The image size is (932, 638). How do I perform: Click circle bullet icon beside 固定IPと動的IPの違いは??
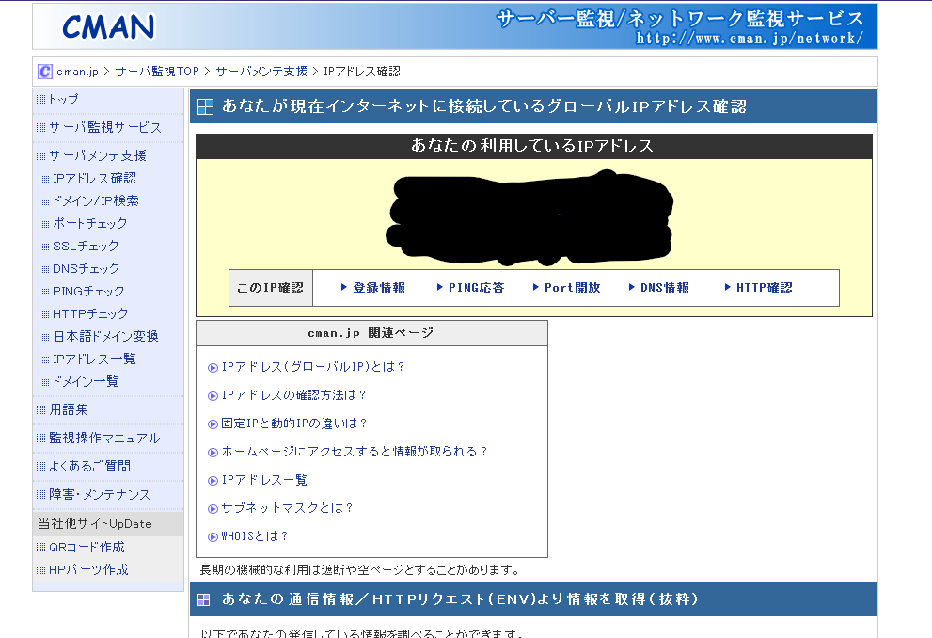tap(213, 424)
